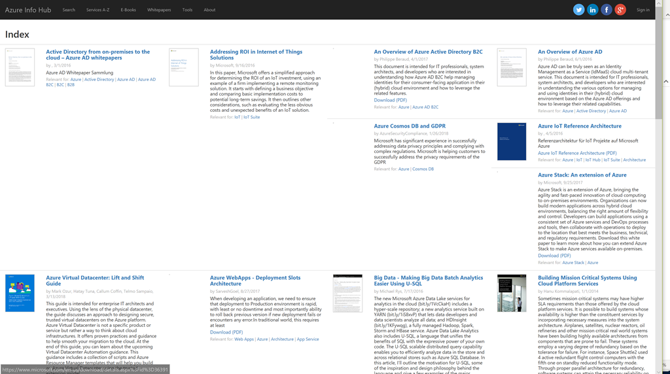Click the LinkedIn share icon
The image size is (670, 374).
592,10
